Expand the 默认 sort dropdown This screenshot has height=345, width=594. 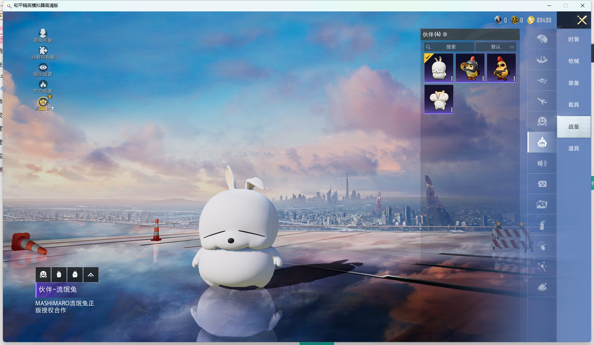click(x=496, y=47)
